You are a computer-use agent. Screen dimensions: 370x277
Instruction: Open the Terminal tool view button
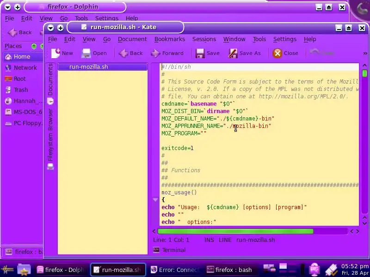(x=169, y=250)
